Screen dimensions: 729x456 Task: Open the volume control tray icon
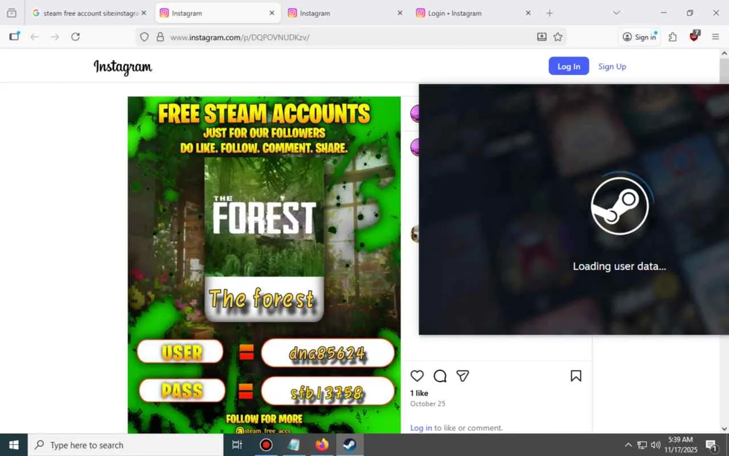(x=656, y=445)
